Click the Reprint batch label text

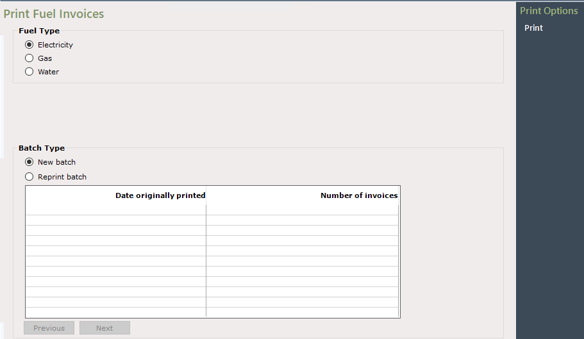coord(62,177)
